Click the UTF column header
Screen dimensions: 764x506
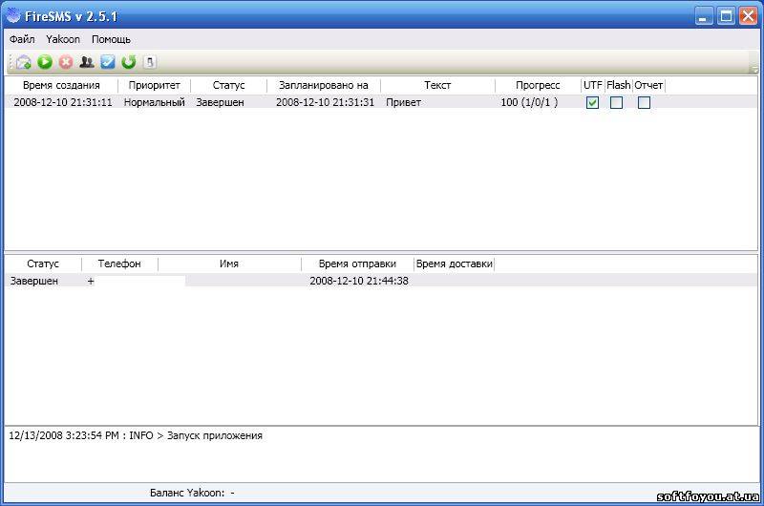(x=593, y=85)
